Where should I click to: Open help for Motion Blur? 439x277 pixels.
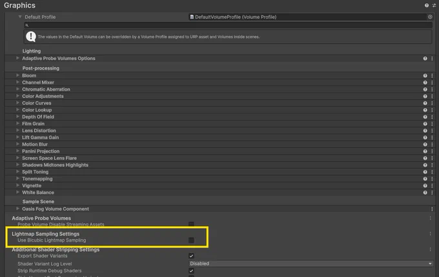425,144
